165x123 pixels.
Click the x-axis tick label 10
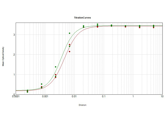pos(162,97)
